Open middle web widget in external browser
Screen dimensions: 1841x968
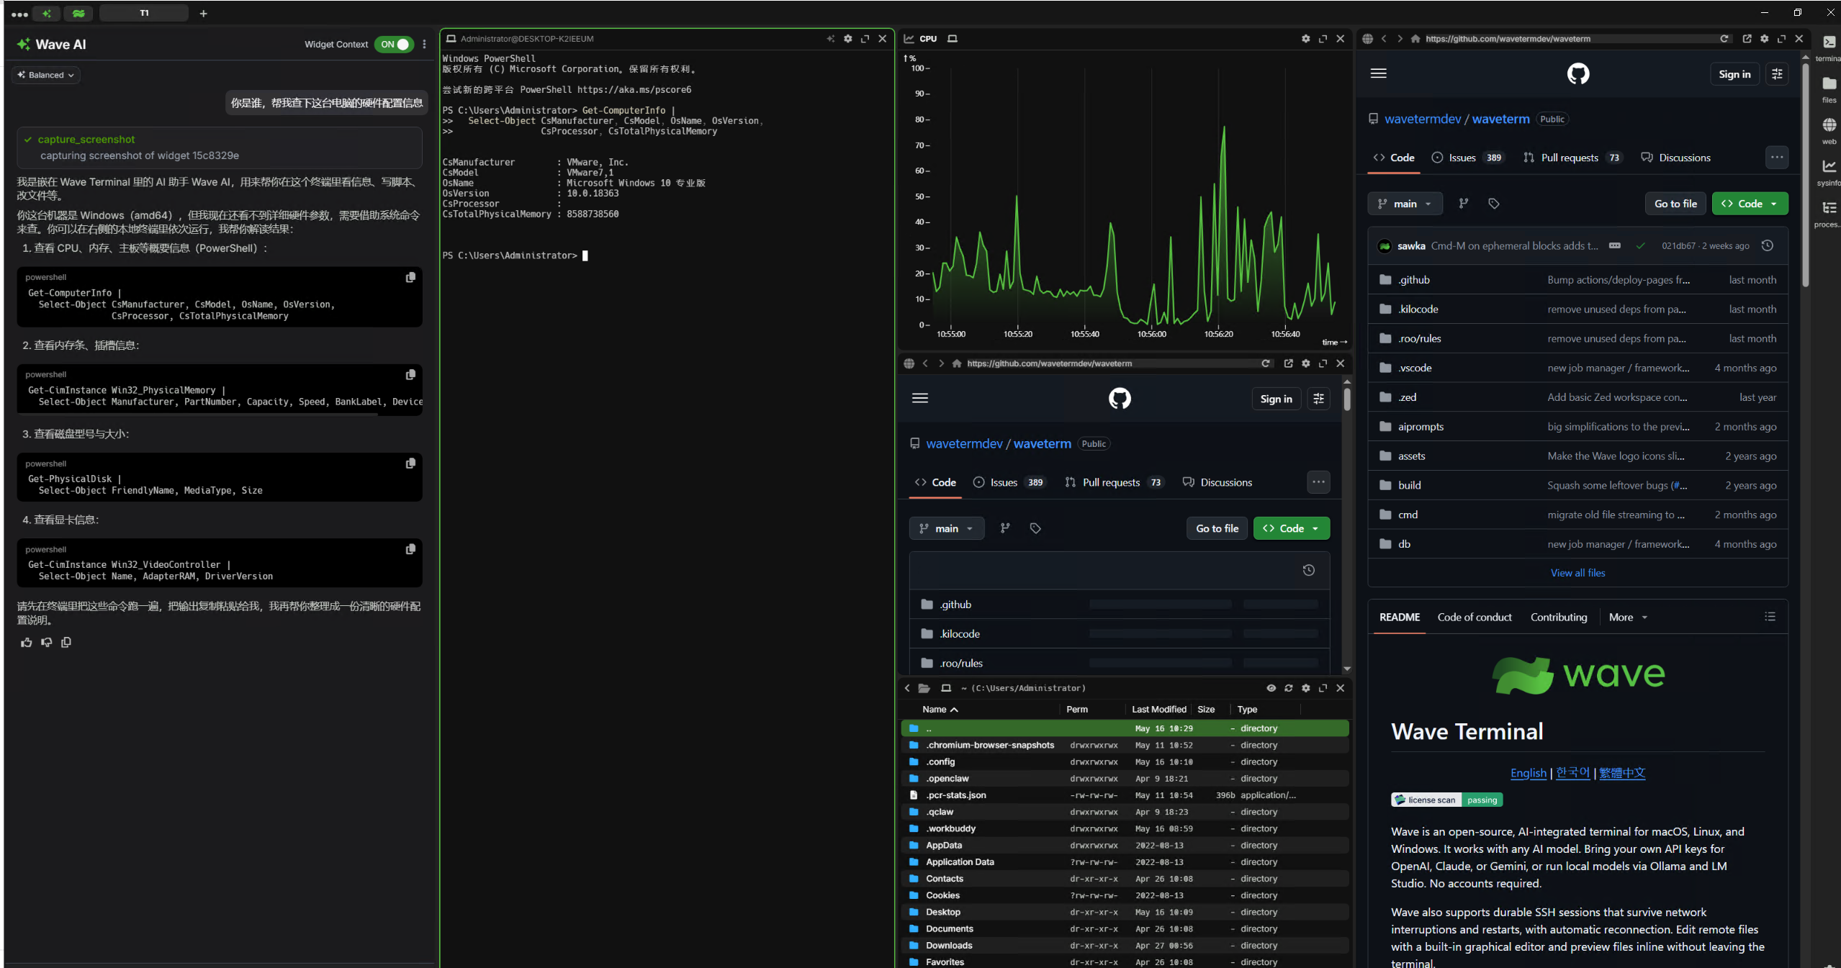click(1289, 363)
